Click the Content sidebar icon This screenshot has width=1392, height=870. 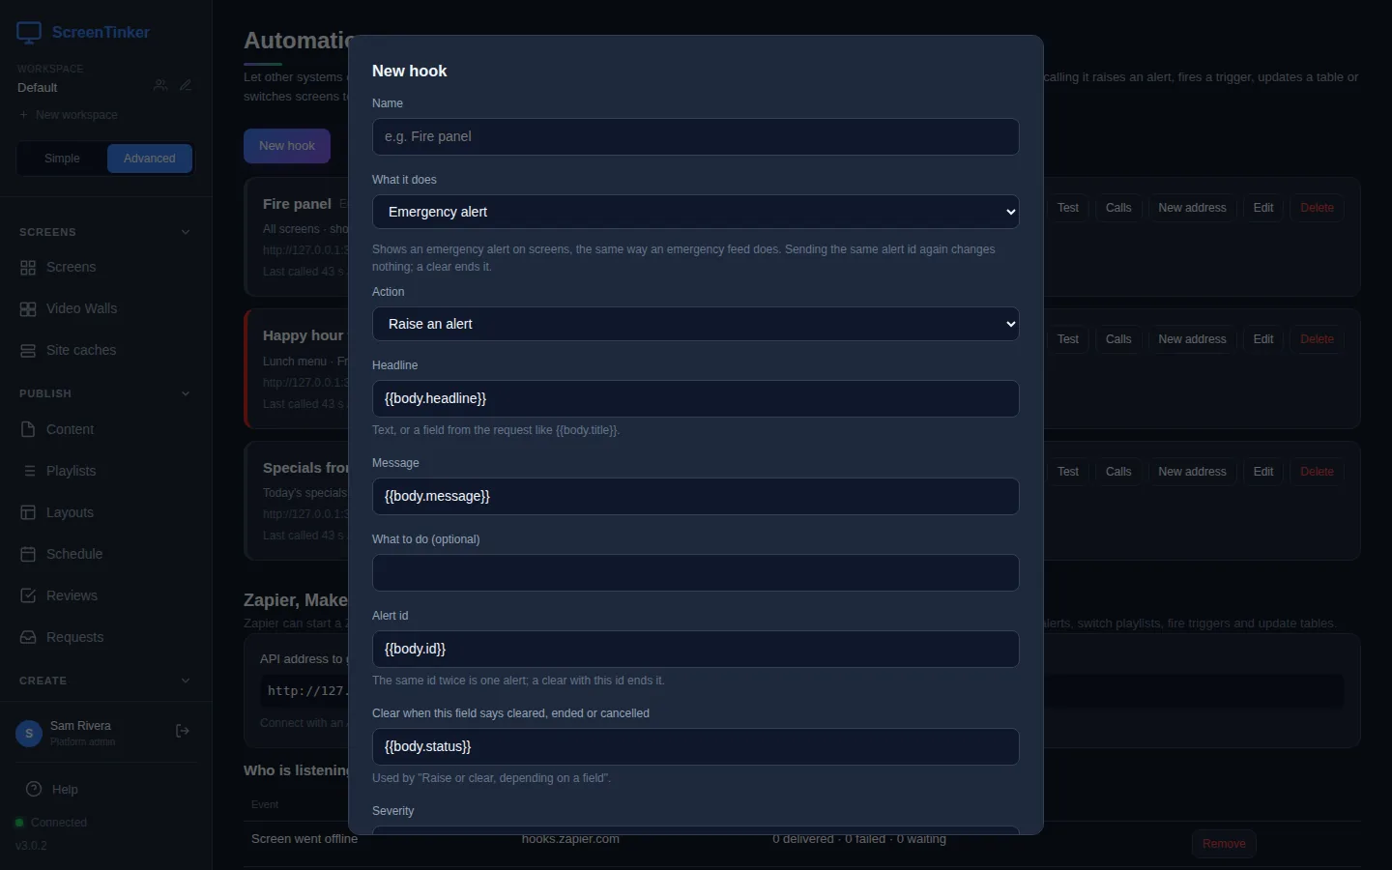[x=28, y=429]
